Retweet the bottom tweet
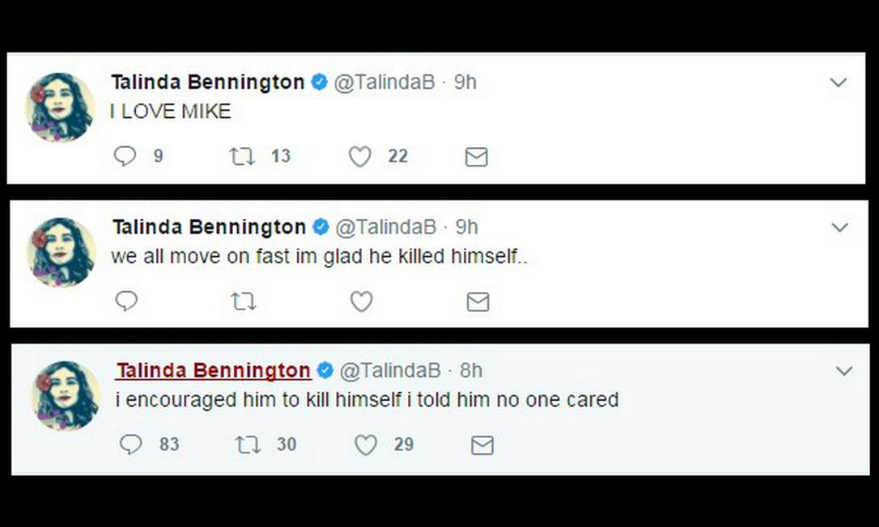Viewport: 879px width, 527px height. [248, 445]
